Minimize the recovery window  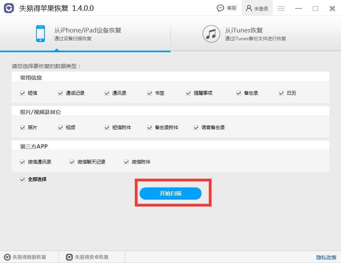(x=298, y=8)
